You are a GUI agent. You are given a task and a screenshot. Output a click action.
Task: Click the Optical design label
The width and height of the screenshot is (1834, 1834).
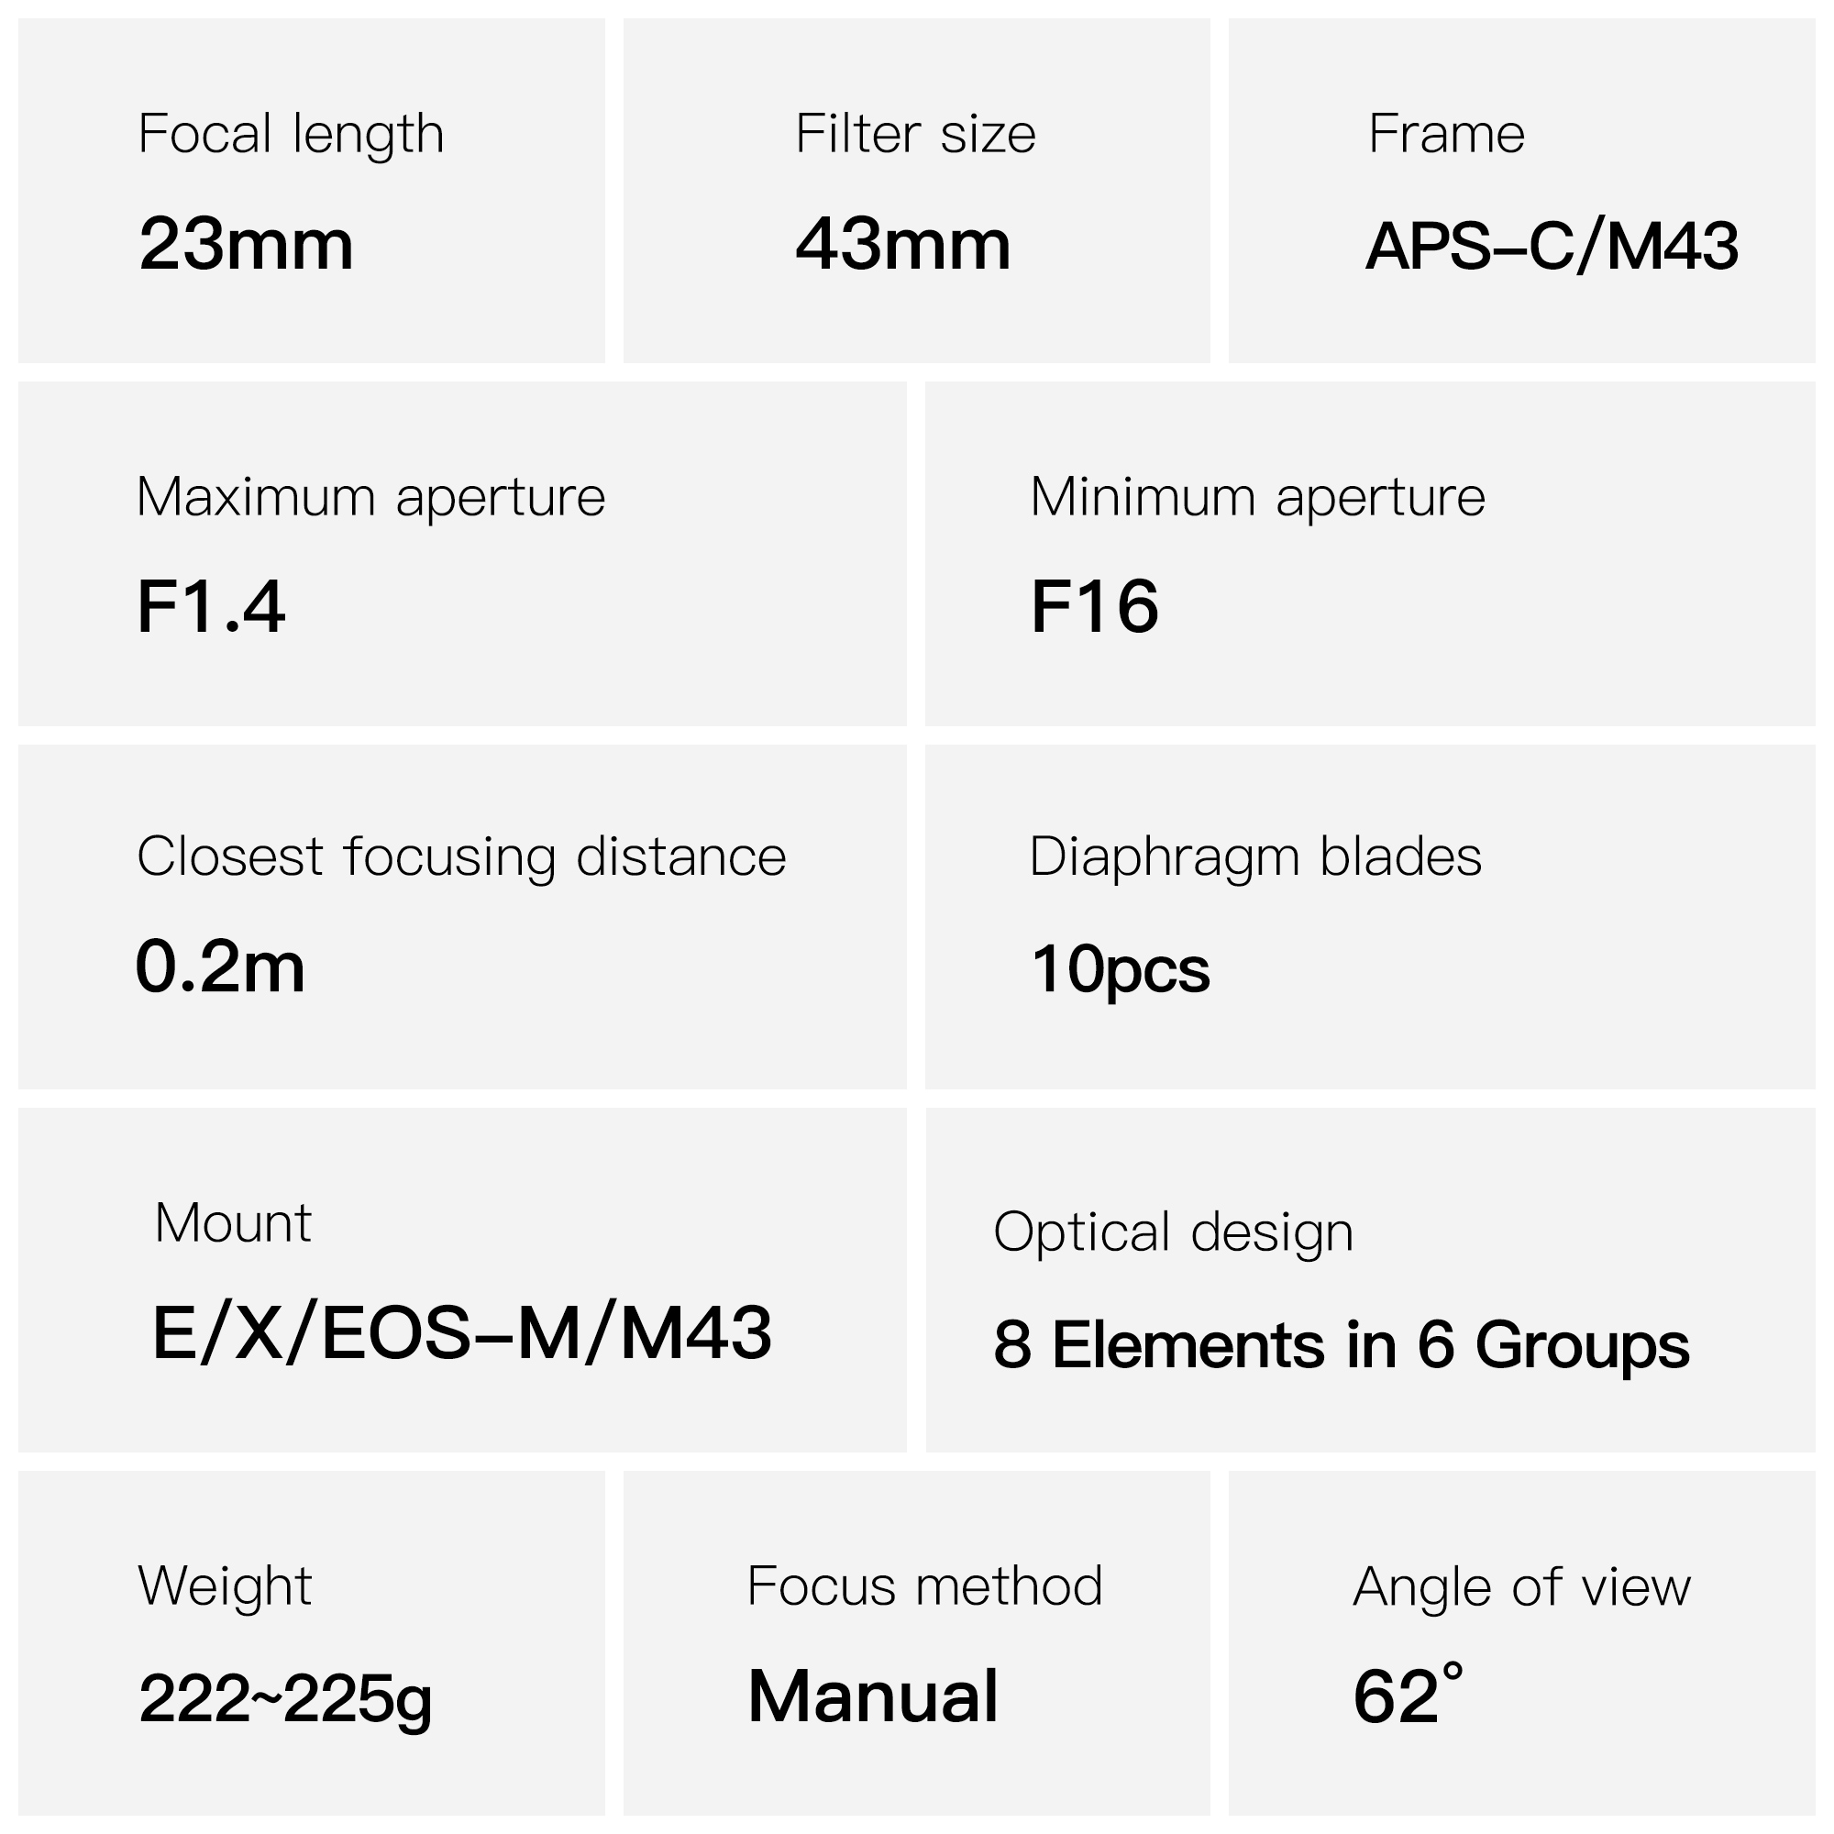(x=1174, y=1232)
